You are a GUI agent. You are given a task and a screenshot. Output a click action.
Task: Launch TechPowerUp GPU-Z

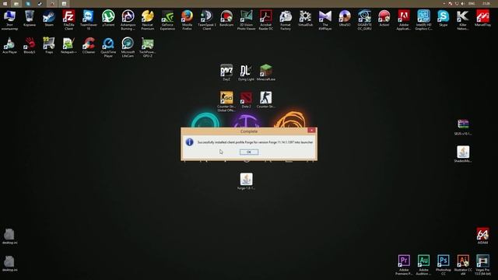(x=147, y=47)
